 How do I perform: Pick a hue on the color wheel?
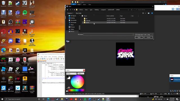[78, 82]
